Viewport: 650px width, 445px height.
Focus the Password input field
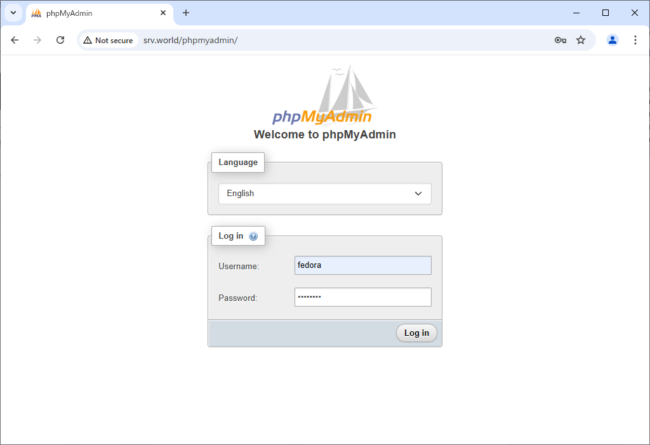tap(363, 297)
